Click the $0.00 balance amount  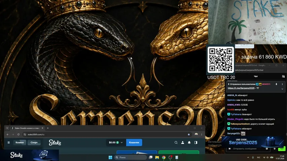click(112, 143)
